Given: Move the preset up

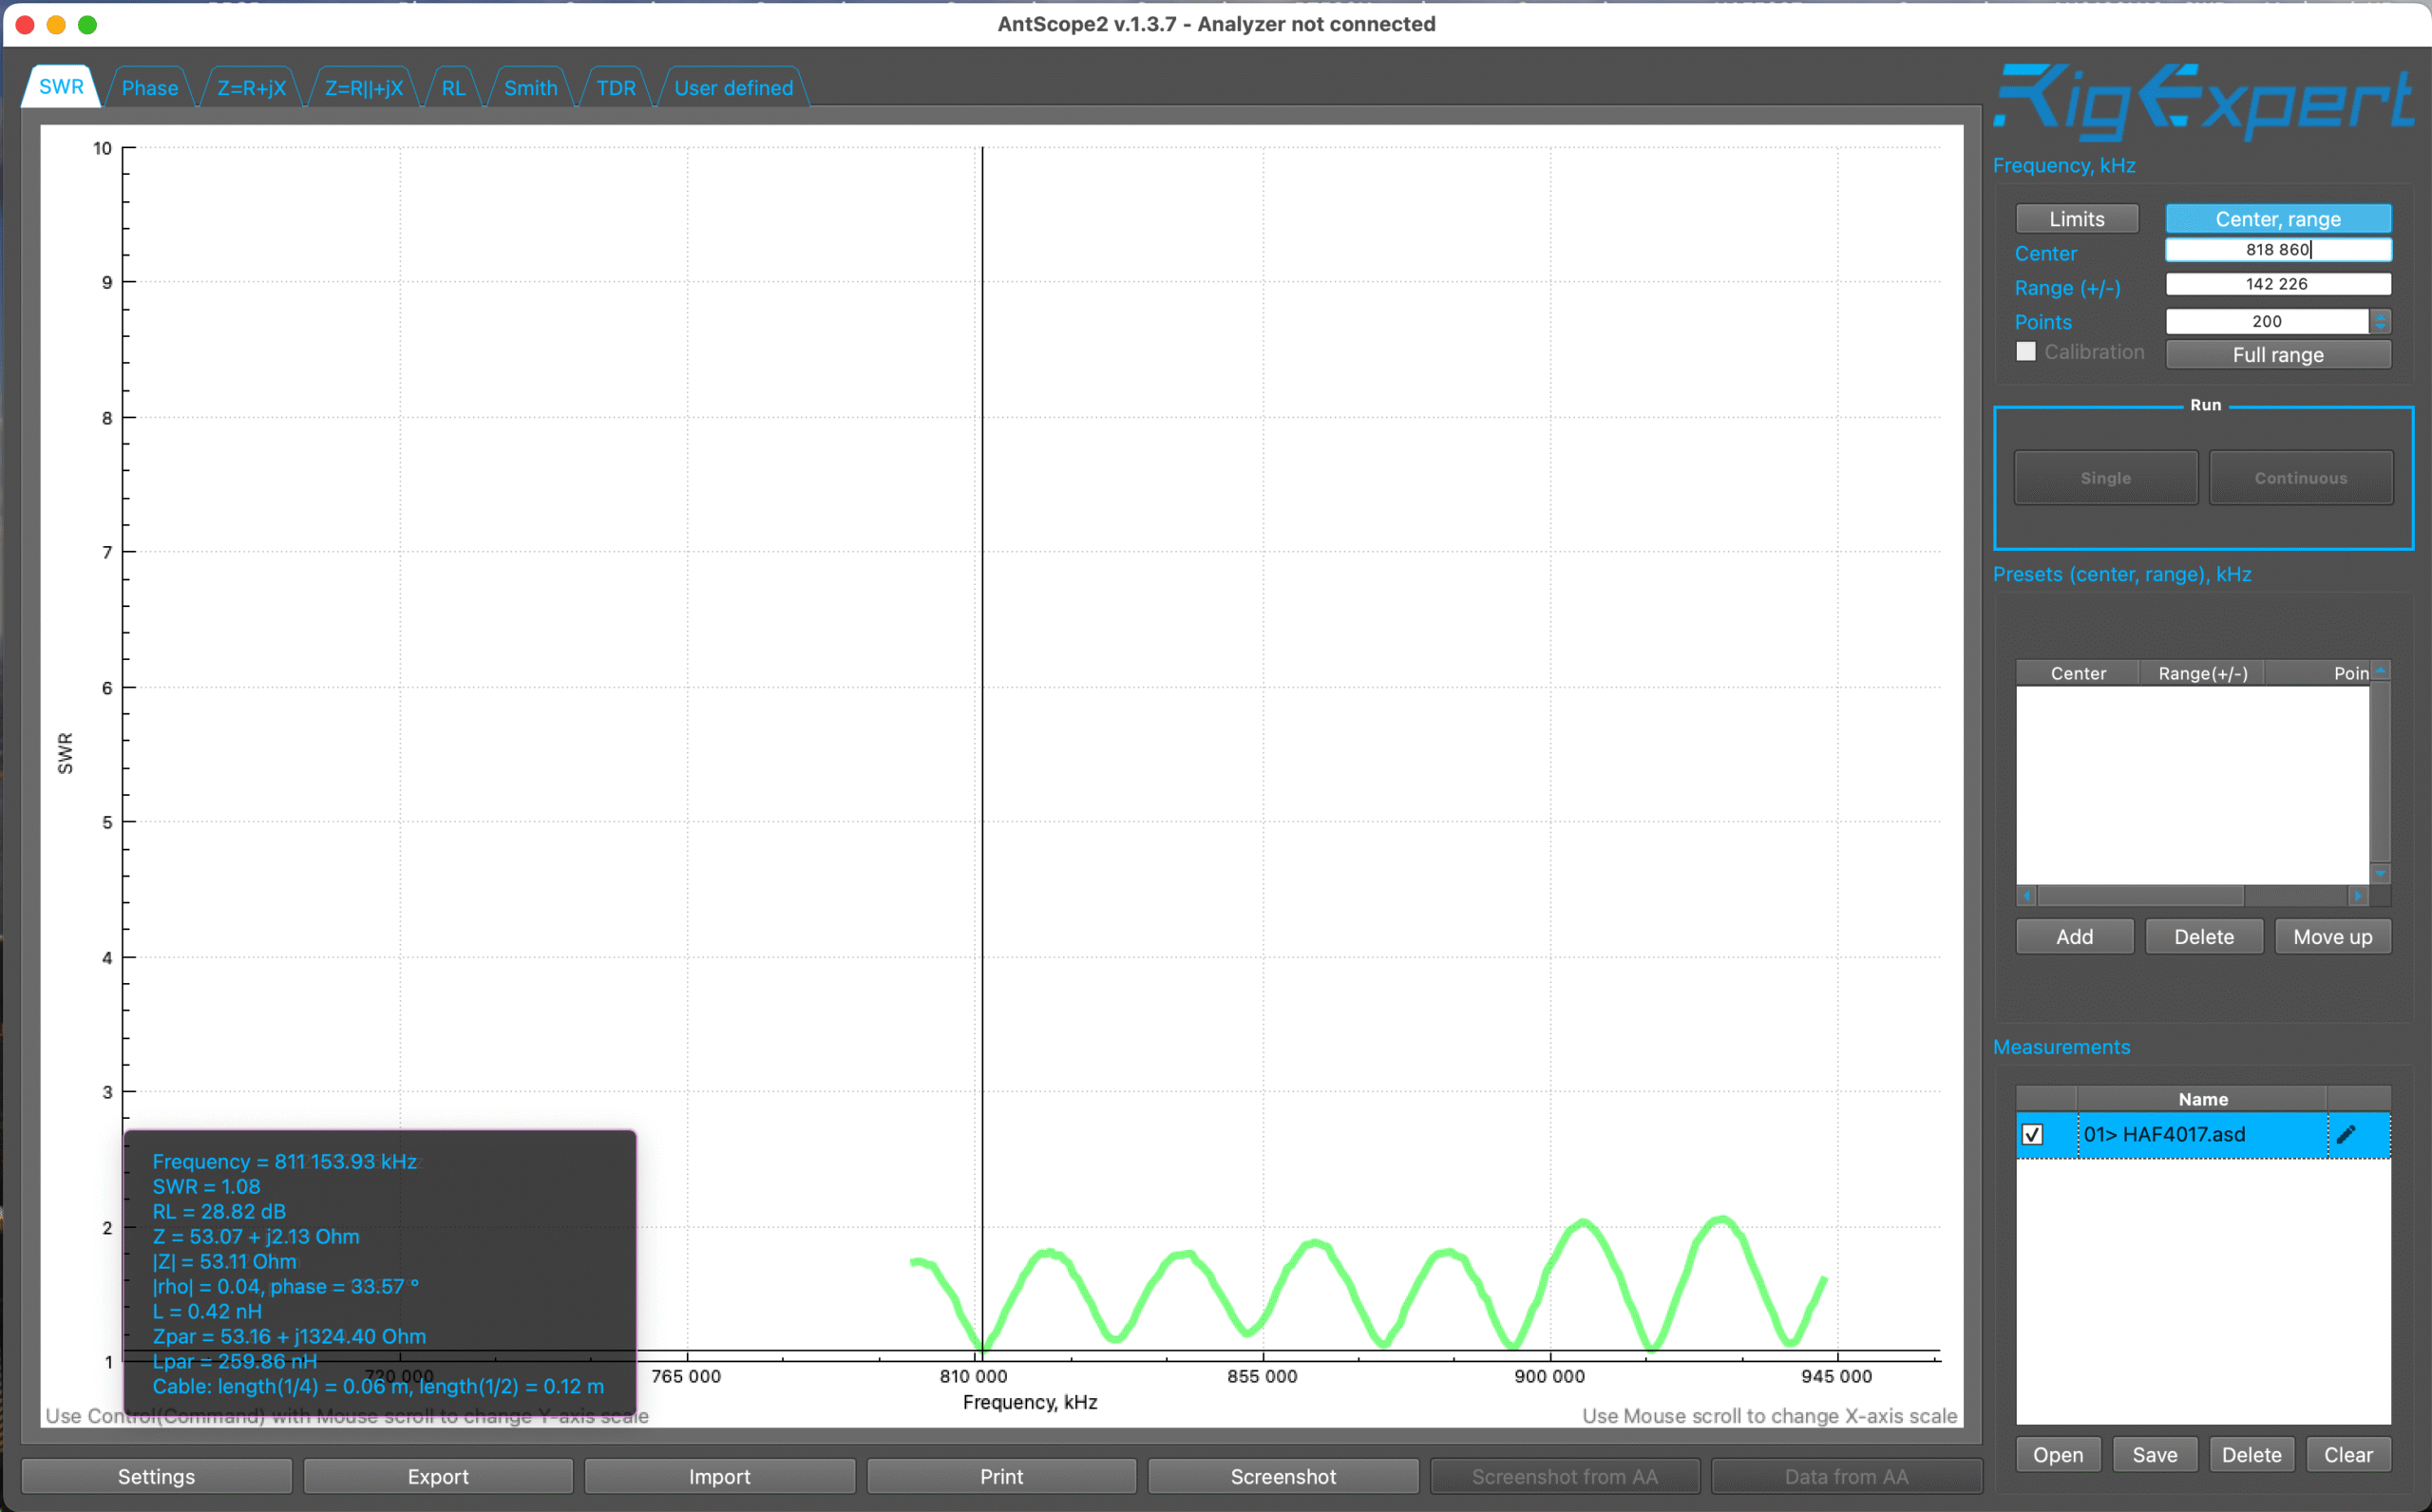Looking at the screenshot, I should pyautogui.click(x=2332, y=937).
